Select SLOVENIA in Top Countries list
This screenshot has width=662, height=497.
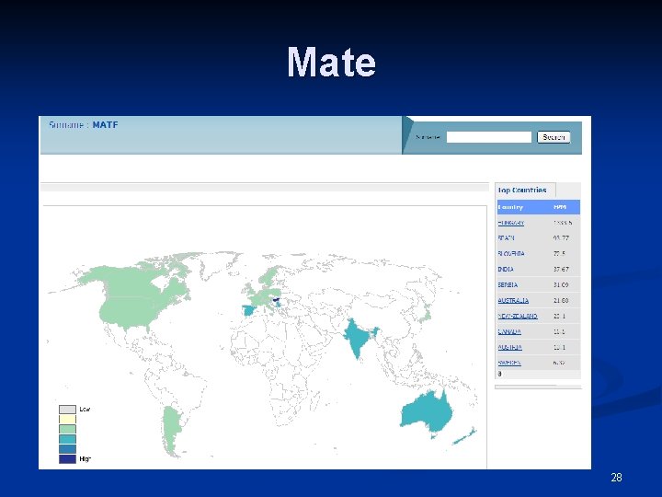pos(511,254)
